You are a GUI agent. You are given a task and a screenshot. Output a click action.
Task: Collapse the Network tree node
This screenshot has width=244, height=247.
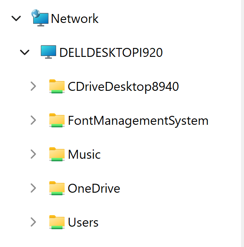coord(16,18)
